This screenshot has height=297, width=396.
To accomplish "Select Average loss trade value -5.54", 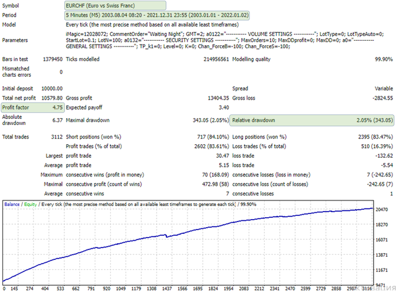I will pyautogui.click(x=387, y=165).
